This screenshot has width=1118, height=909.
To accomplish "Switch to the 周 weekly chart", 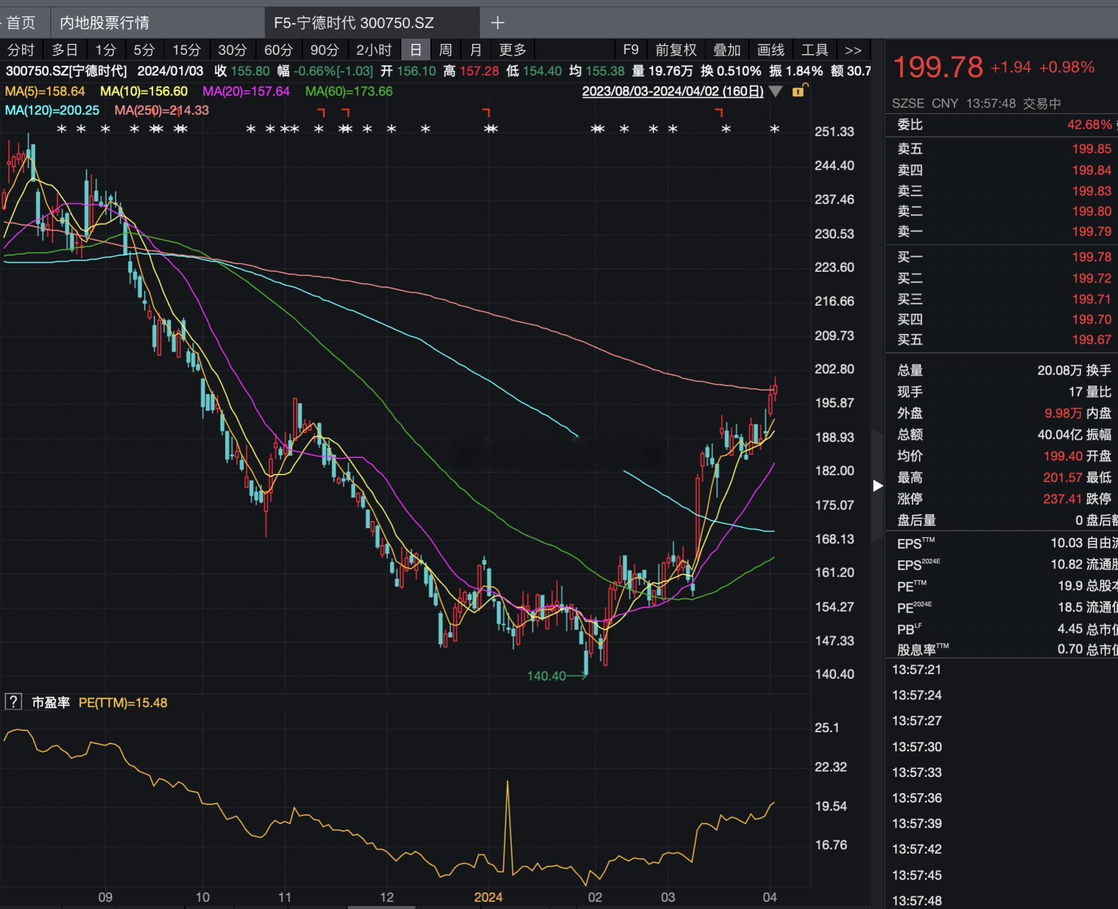I will coord(445,51).
